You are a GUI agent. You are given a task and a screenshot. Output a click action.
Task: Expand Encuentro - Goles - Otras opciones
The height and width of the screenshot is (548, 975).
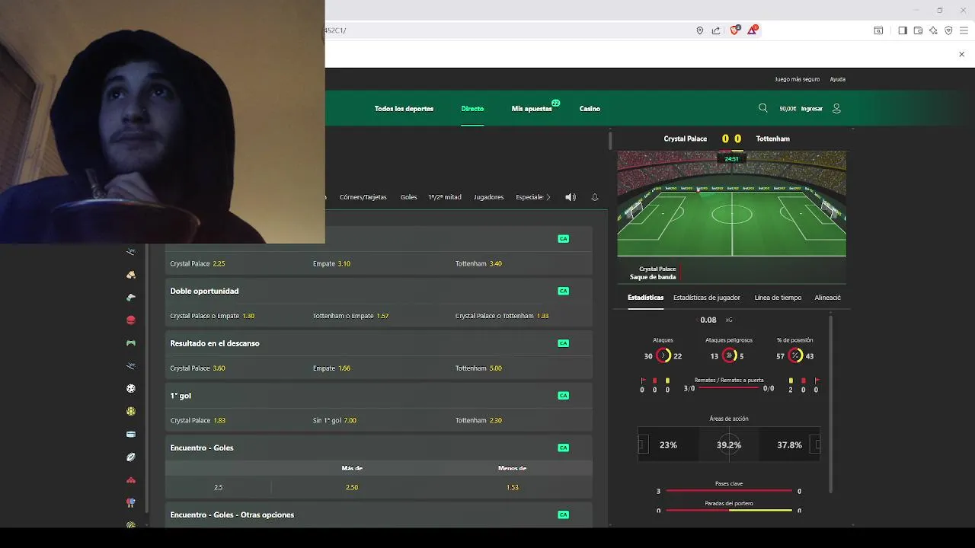[x=379, y=515]
